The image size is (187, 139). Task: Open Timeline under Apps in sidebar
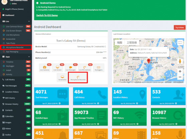pos(16,62)
